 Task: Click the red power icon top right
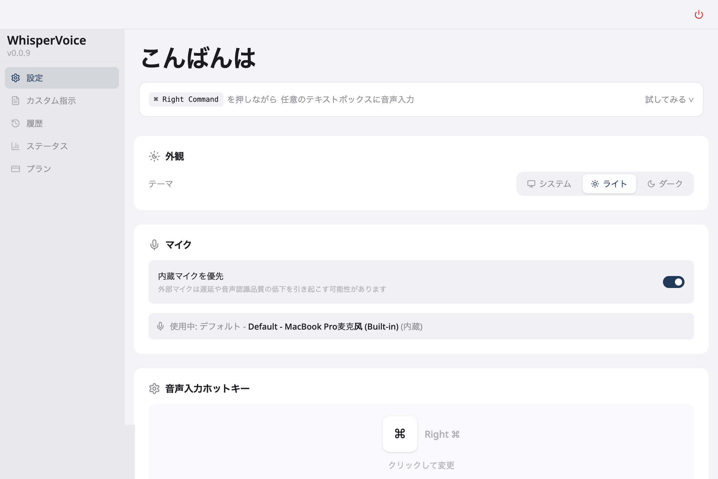[x=699, y=14]
